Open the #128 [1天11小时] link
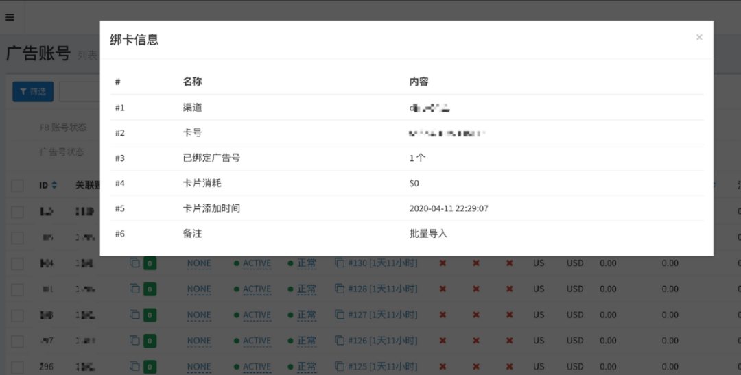The width and height of the screenshot is (741, 375). [x=383, y=289]
